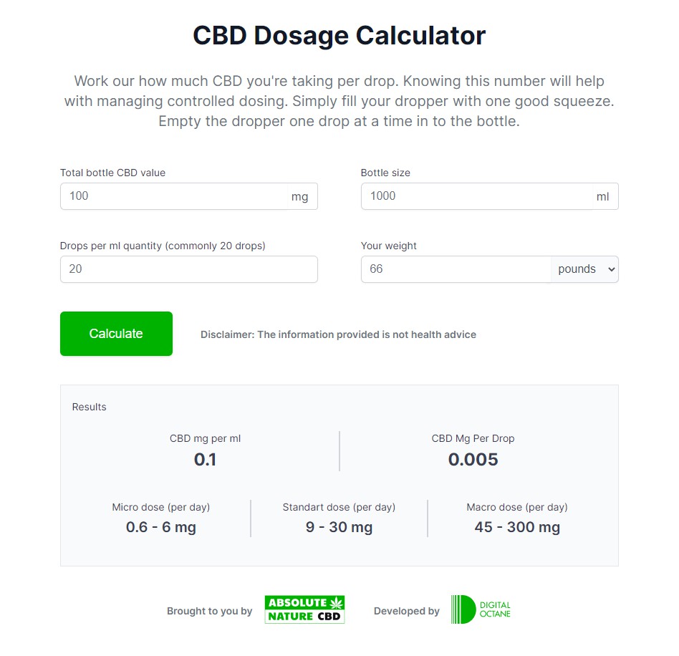Click the Developed by text

(x=407, y=611)
